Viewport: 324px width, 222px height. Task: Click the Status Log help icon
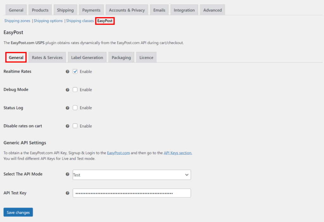pyautogui.click(x=67, y=108)
